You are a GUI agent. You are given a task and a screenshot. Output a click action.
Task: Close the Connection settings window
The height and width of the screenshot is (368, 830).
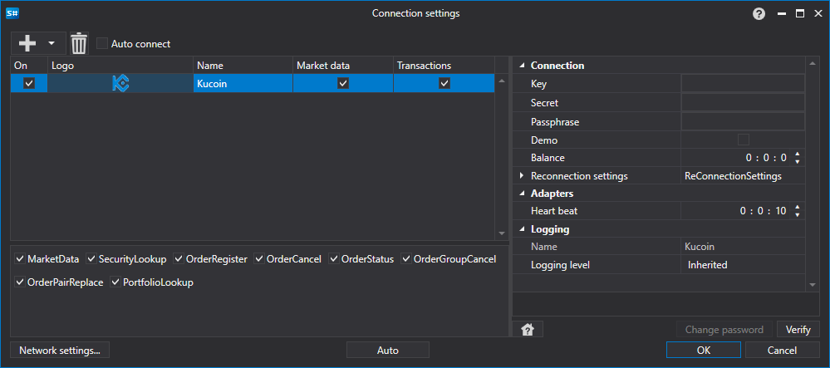click(x=817, y=14)
